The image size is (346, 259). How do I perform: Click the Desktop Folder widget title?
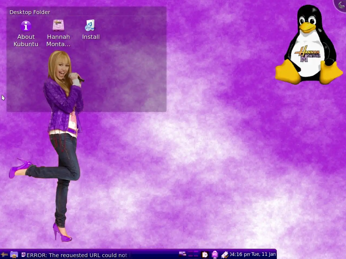pyautogui.click(x=30, y=12)
